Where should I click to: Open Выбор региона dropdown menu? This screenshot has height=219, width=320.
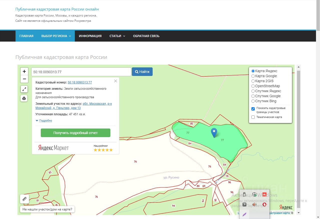point(56,36)
